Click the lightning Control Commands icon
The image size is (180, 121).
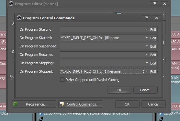click(62, 104)
